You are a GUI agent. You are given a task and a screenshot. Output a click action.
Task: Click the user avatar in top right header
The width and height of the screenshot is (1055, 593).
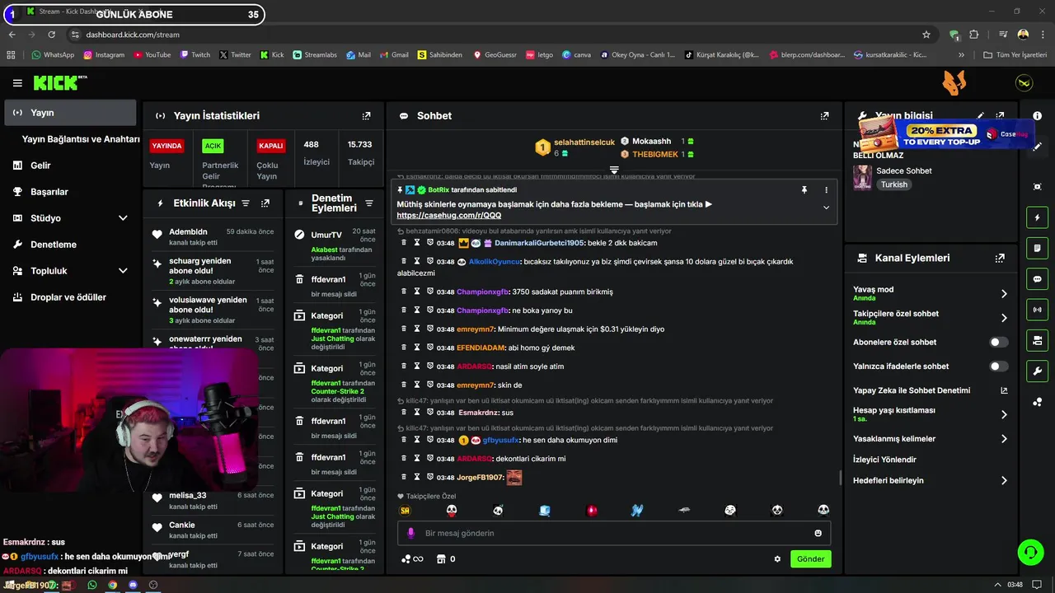(1024, 83)
